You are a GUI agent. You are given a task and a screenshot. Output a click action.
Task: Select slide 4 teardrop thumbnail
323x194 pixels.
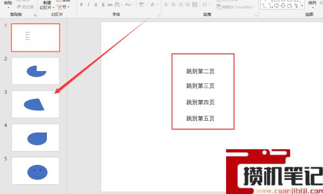[x=36, y=137]
